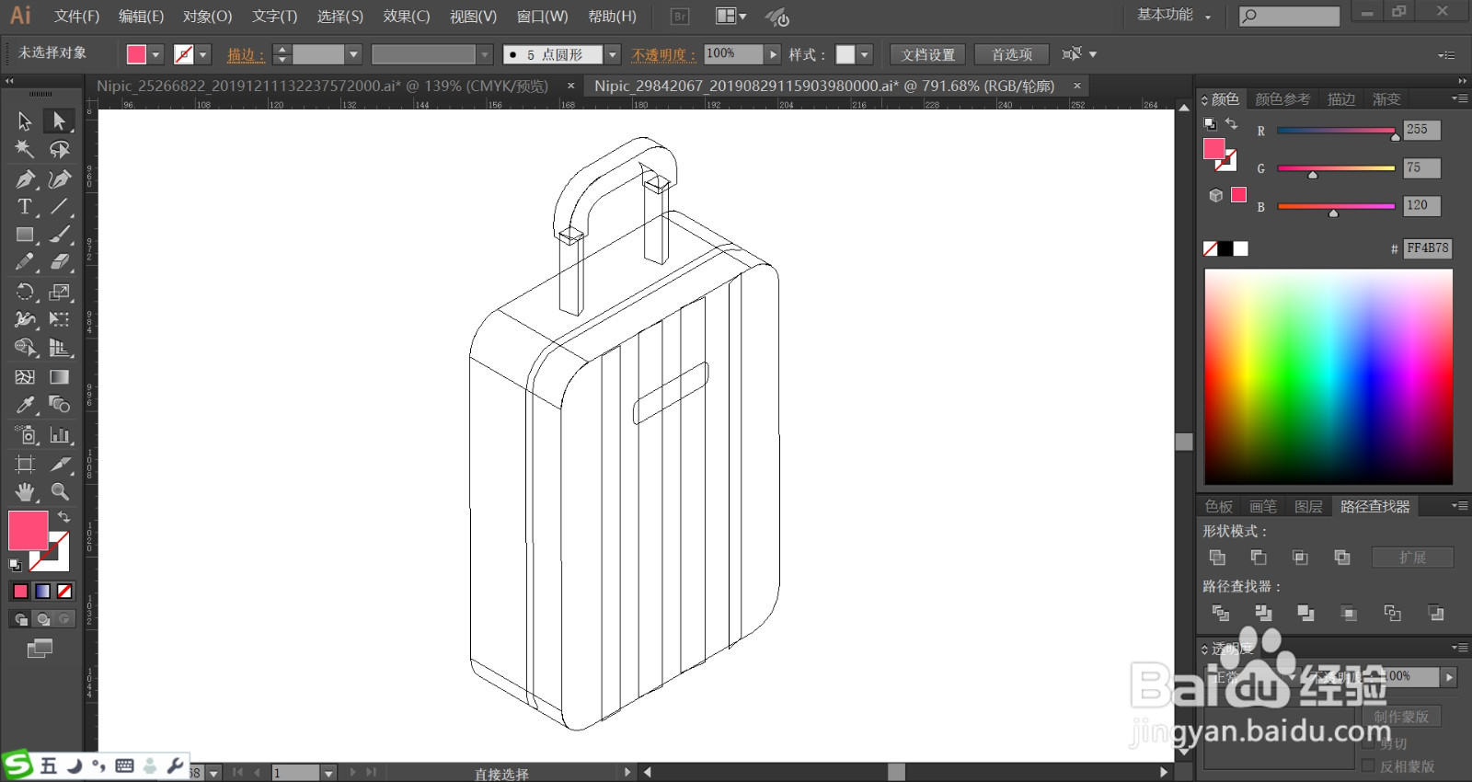1472x782 pixels.
Task: Select the Shape Builder tool
Action: [x=25, y=348]
